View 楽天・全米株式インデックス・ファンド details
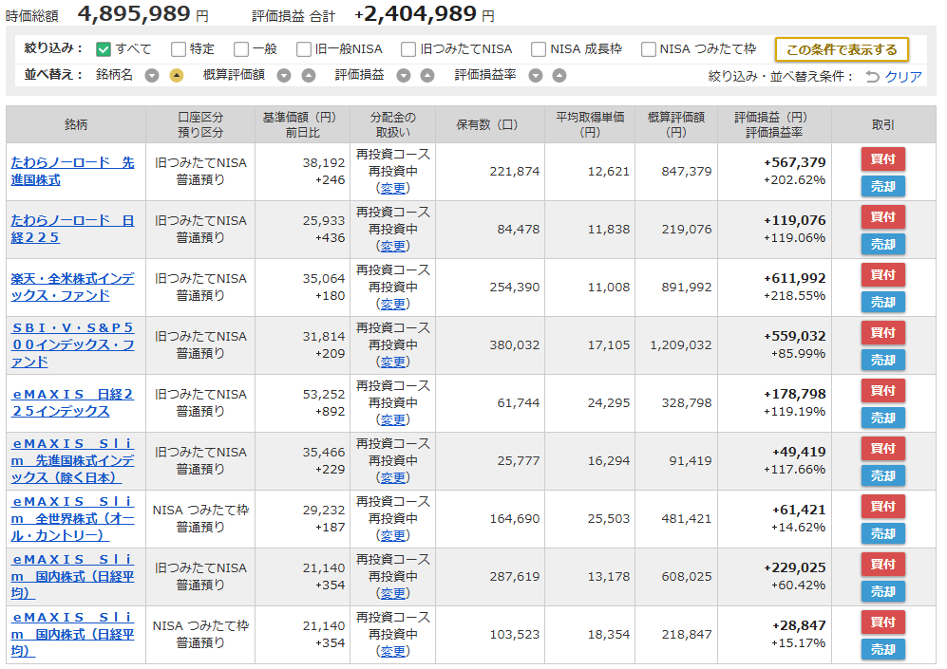This screenshot has width=947, height=669. pyautogui.click(x=72, y=288)
